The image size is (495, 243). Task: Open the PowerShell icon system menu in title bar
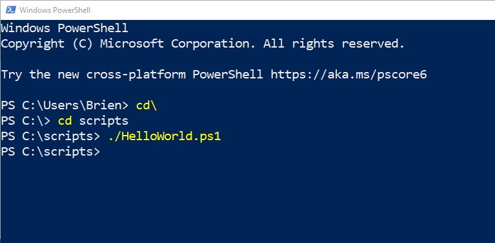tap(10, 10)
